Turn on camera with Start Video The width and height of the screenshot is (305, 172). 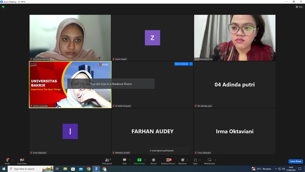click(22, 161)
